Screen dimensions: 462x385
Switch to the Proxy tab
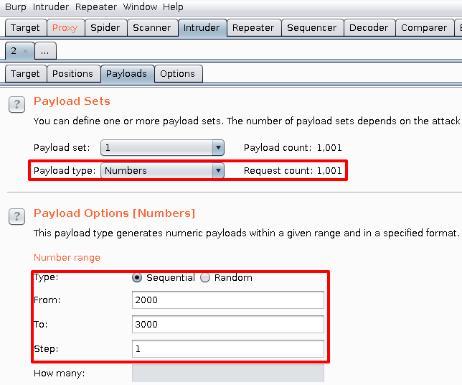click(65, 27)
